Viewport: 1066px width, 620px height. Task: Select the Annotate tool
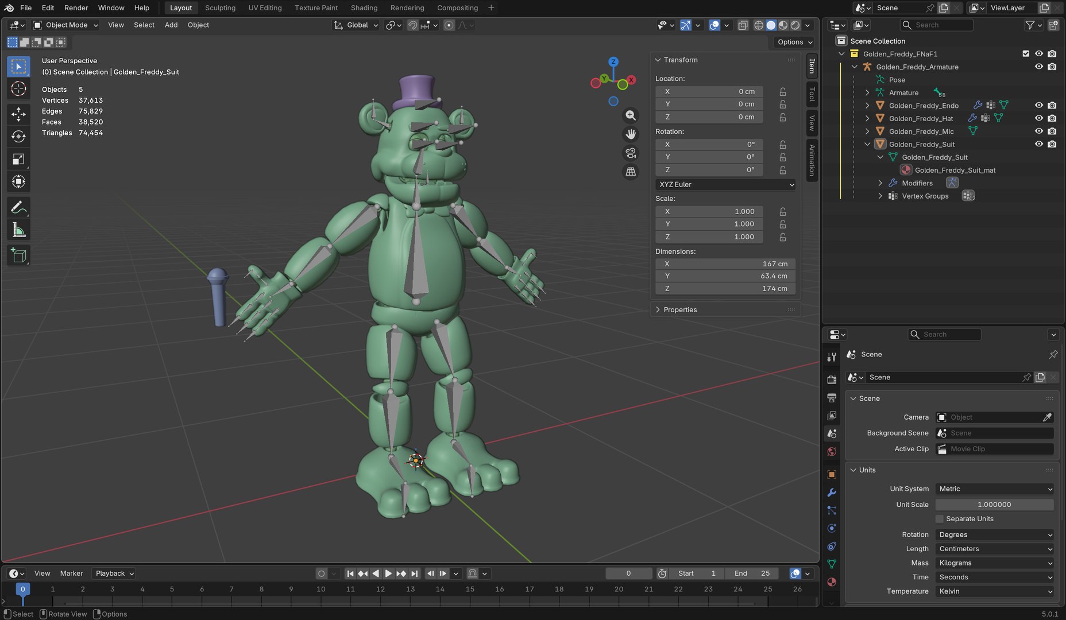[x=18, y=207]
